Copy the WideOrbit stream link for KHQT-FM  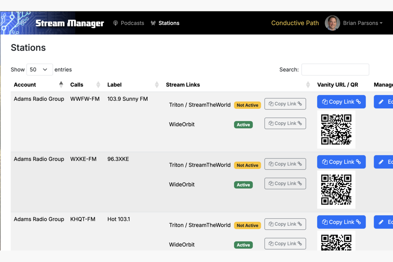click(x=285, y=244)
